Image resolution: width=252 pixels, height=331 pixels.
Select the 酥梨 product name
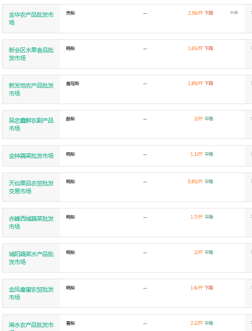tap(70, 119)
